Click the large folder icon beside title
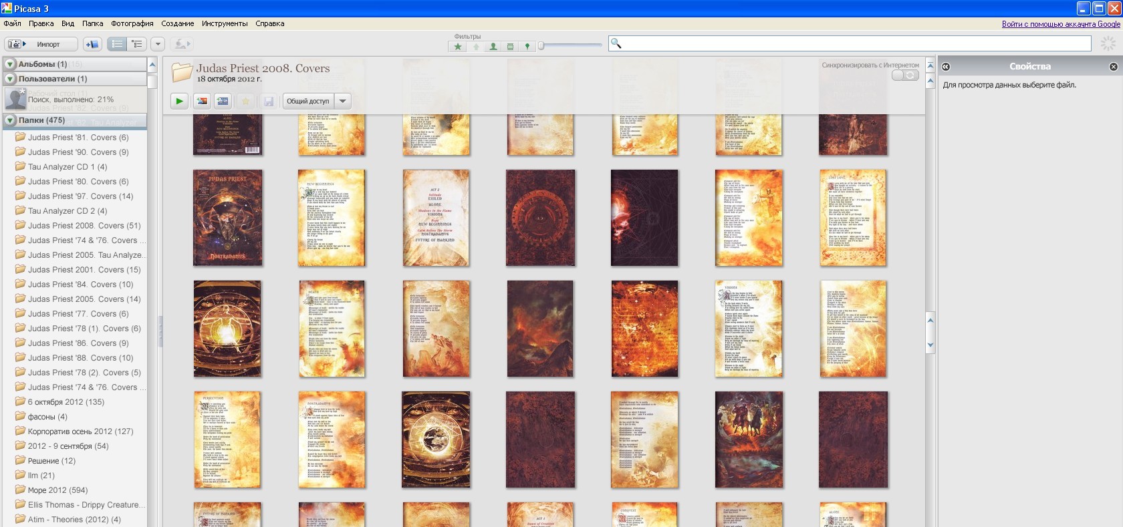1123x527 pixels. click(x=182, y=71)
